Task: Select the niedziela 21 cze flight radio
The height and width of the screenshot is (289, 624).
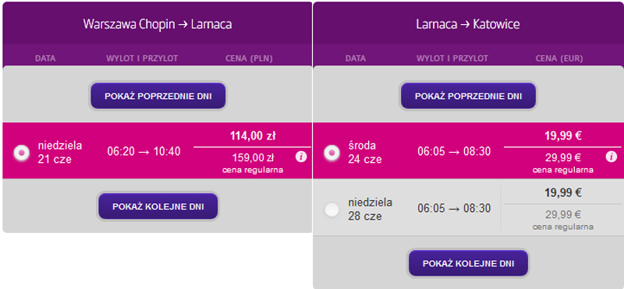Action: 22,153
